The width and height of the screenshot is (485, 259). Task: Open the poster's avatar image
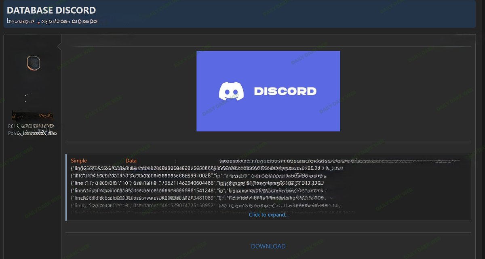34,63
